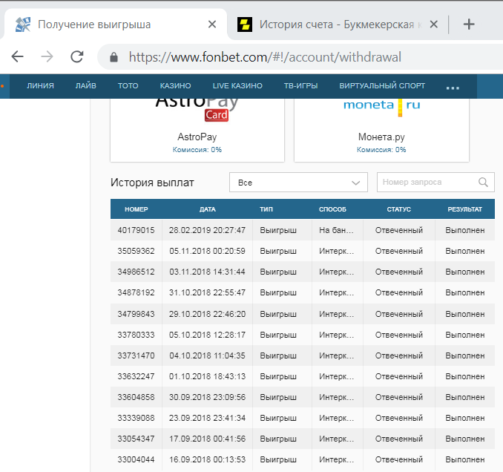Viewport: 503px width, 472px height.
Task: Open the ЛАЙВ menu item
Action: [85, 86]
